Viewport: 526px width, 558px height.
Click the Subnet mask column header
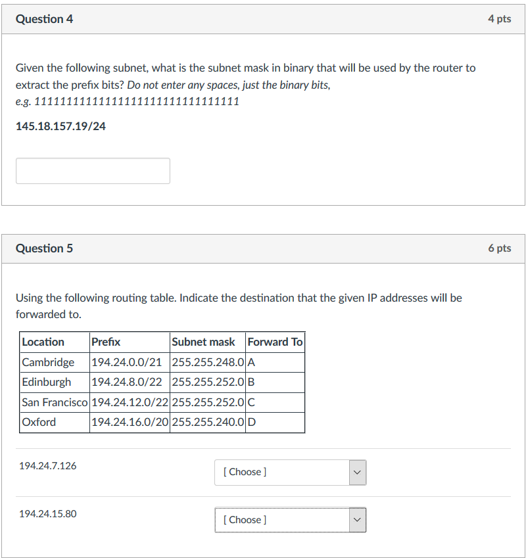pyautogui.click(x=208, y=342)
